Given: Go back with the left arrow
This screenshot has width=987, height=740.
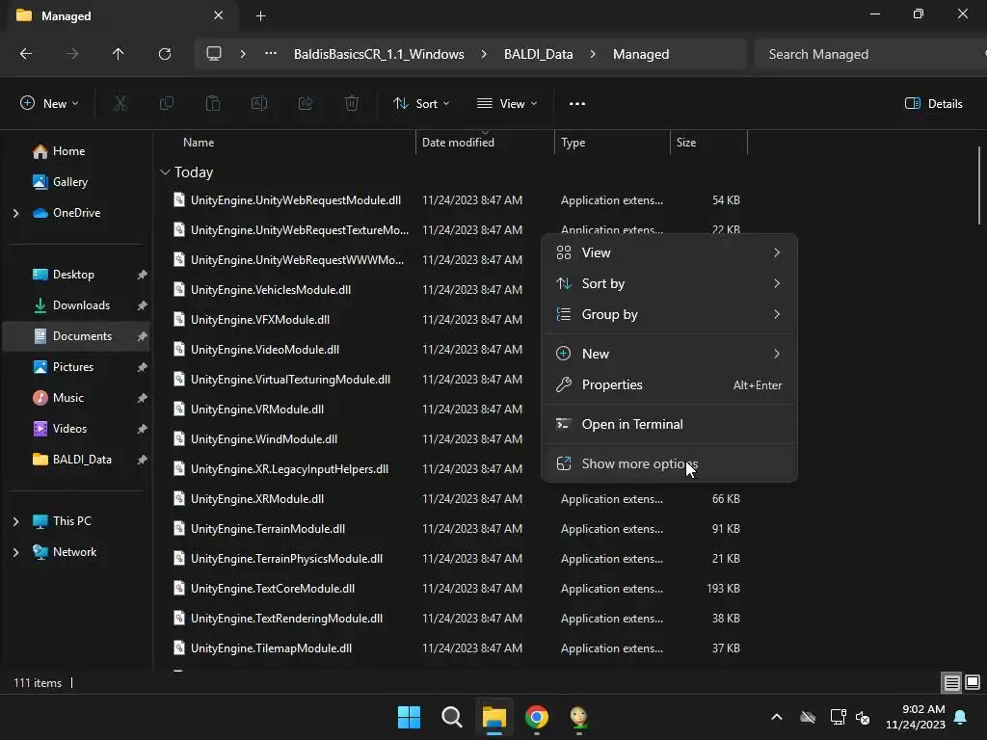Looking at the screenshot, I should tap(26, 54).
